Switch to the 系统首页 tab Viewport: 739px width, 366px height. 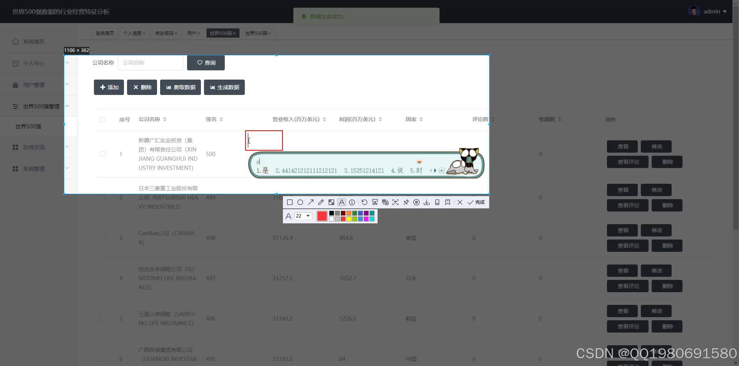point(105,33)
